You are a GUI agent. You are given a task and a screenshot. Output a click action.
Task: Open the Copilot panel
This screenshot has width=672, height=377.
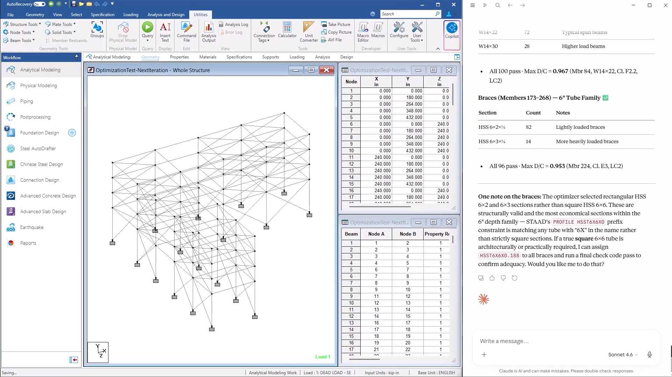tap(452, 35)
